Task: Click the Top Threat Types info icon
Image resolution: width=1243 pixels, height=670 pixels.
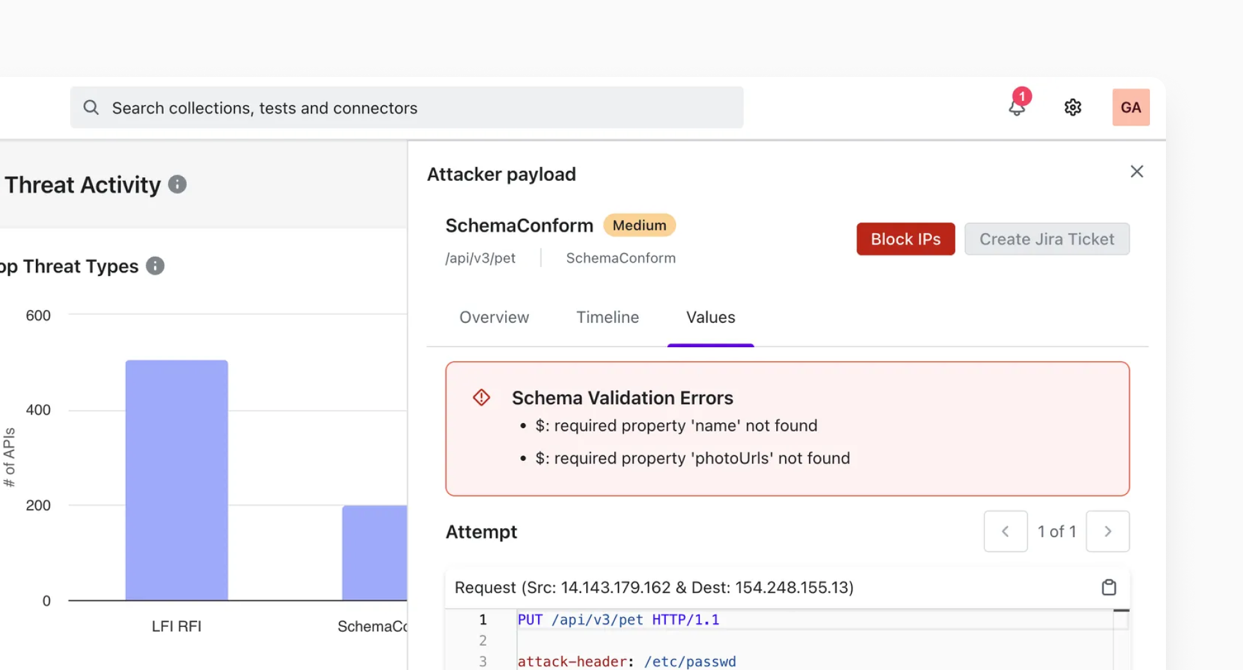Action: click(x=155, y=266)
